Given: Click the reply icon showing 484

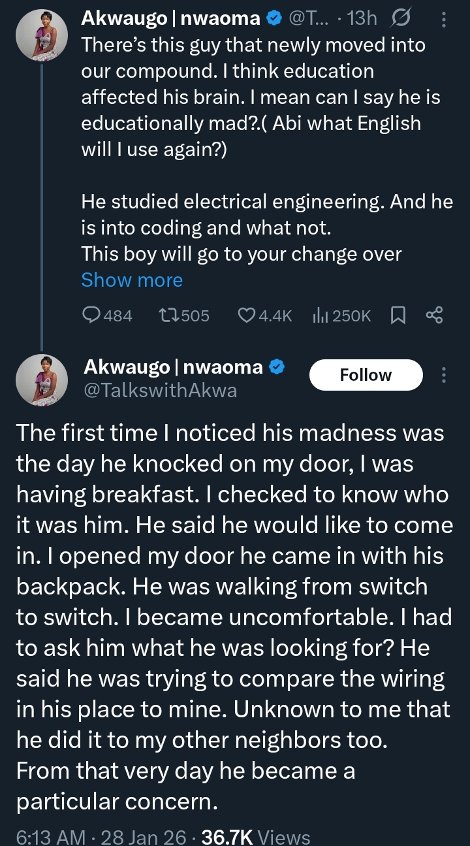Looking at the screenshot, I should (92, 316).
